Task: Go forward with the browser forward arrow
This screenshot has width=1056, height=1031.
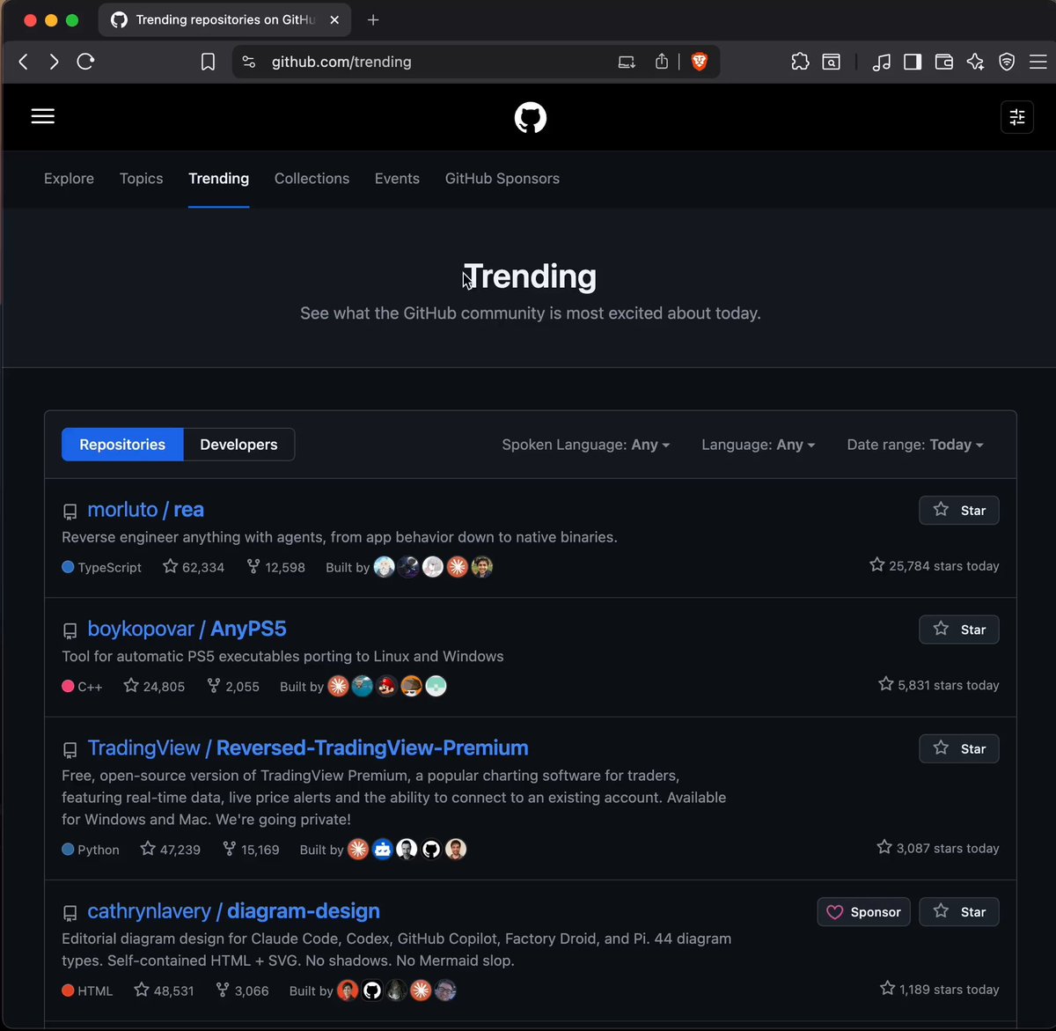Action: point(55,62)
